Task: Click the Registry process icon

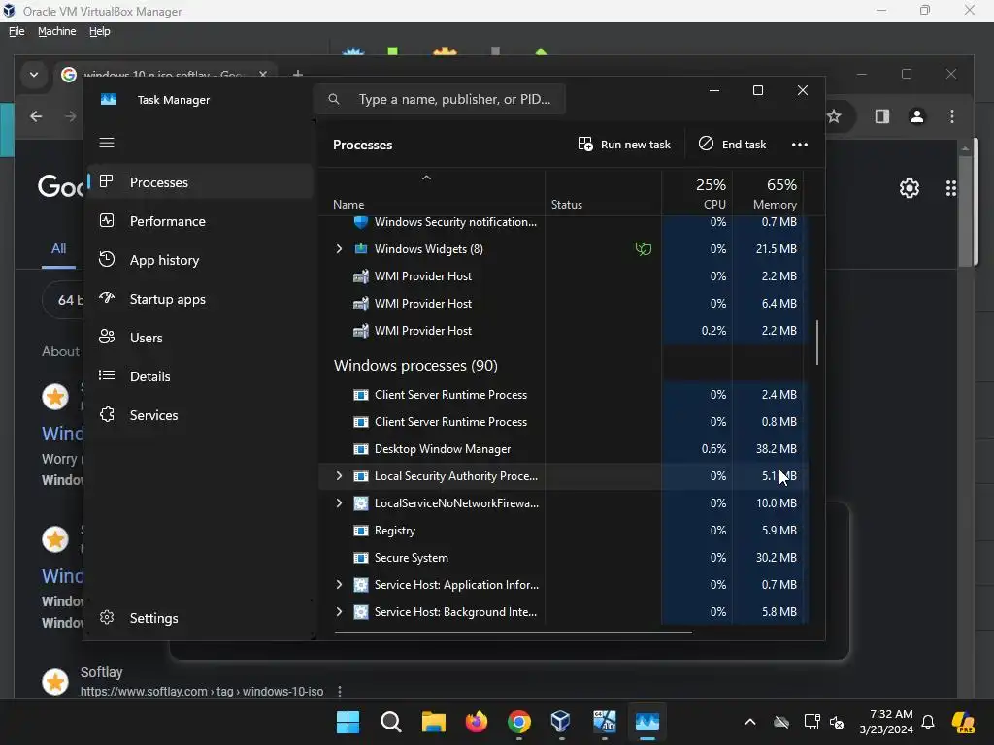Action: click(361, 531)
